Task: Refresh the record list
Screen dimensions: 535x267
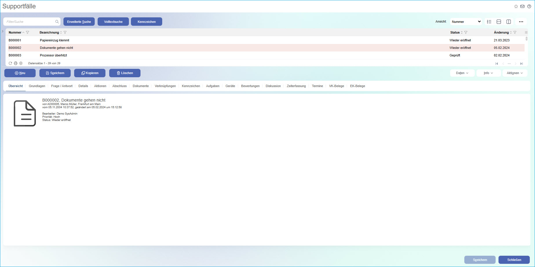Action: 10,63
